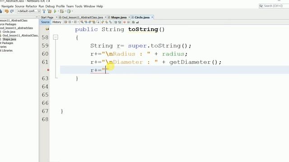Click the Debug Project icon
Viewport: 289px width, 162px height.
(x=62, y=11)
